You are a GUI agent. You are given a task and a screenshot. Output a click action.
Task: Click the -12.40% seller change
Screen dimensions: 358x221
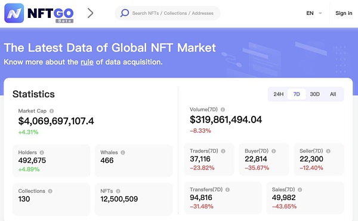311,168
